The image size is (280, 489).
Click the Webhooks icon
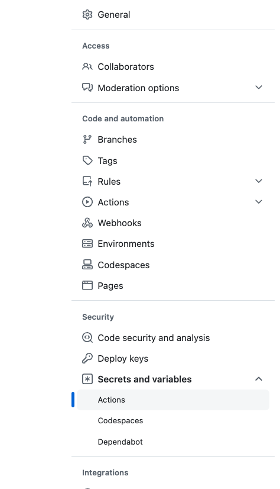tap(87, 223)
